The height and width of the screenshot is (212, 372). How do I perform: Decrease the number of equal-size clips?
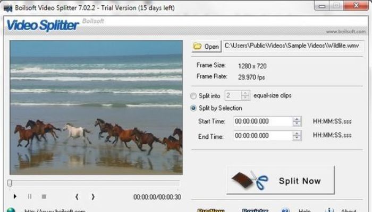click(x=246, y=98)
